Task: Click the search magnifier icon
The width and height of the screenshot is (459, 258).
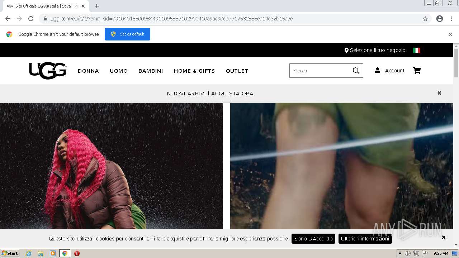Action: click(x=356, y=71)
